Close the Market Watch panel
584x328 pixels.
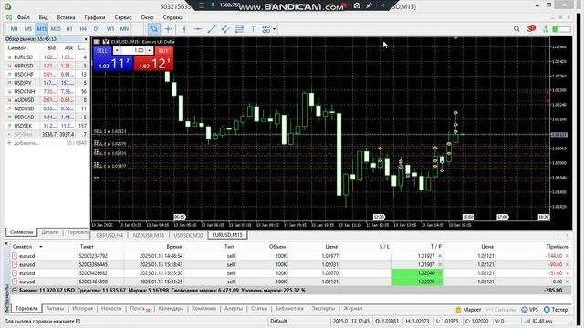(86, 39)
